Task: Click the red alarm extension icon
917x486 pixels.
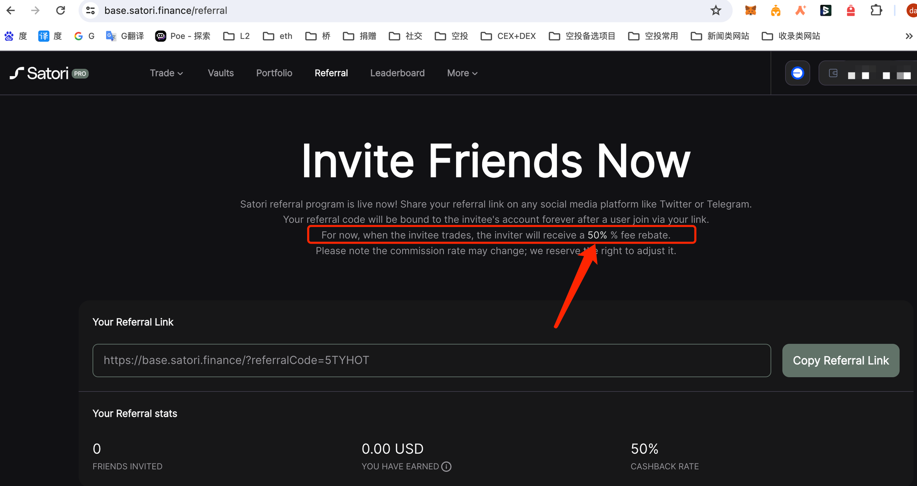Action: 851,10
